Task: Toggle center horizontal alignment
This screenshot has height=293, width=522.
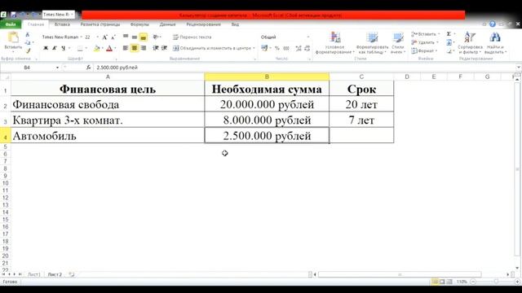Action: [x=135, y=49]
